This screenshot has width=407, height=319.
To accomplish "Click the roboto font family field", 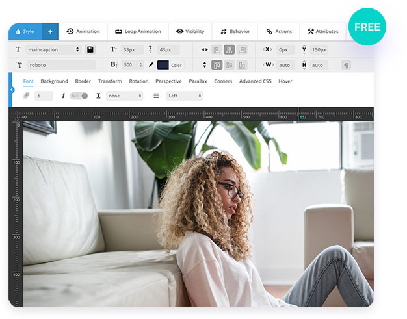I will pyautogui.click(x=62, y=65).
